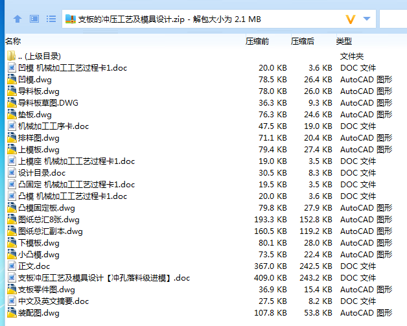This screenshot has width=407, height=326.
Task: Click the 409.0 KB size value
Action: [270, 278]
